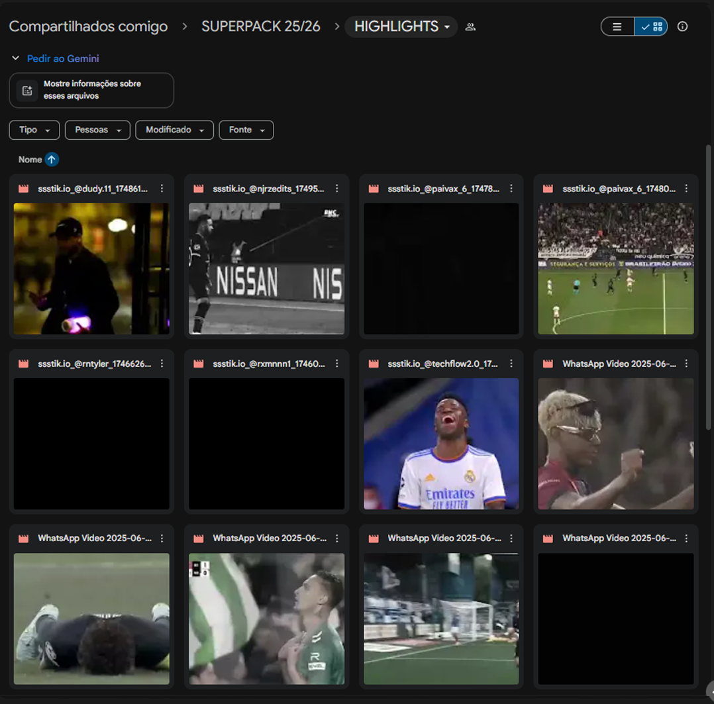
Task: Click the shared folder people icon
Action: click(470, 27)
